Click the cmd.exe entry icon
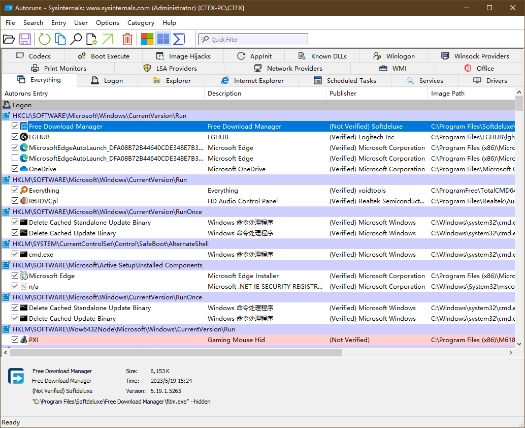 [x=24, y=254]
